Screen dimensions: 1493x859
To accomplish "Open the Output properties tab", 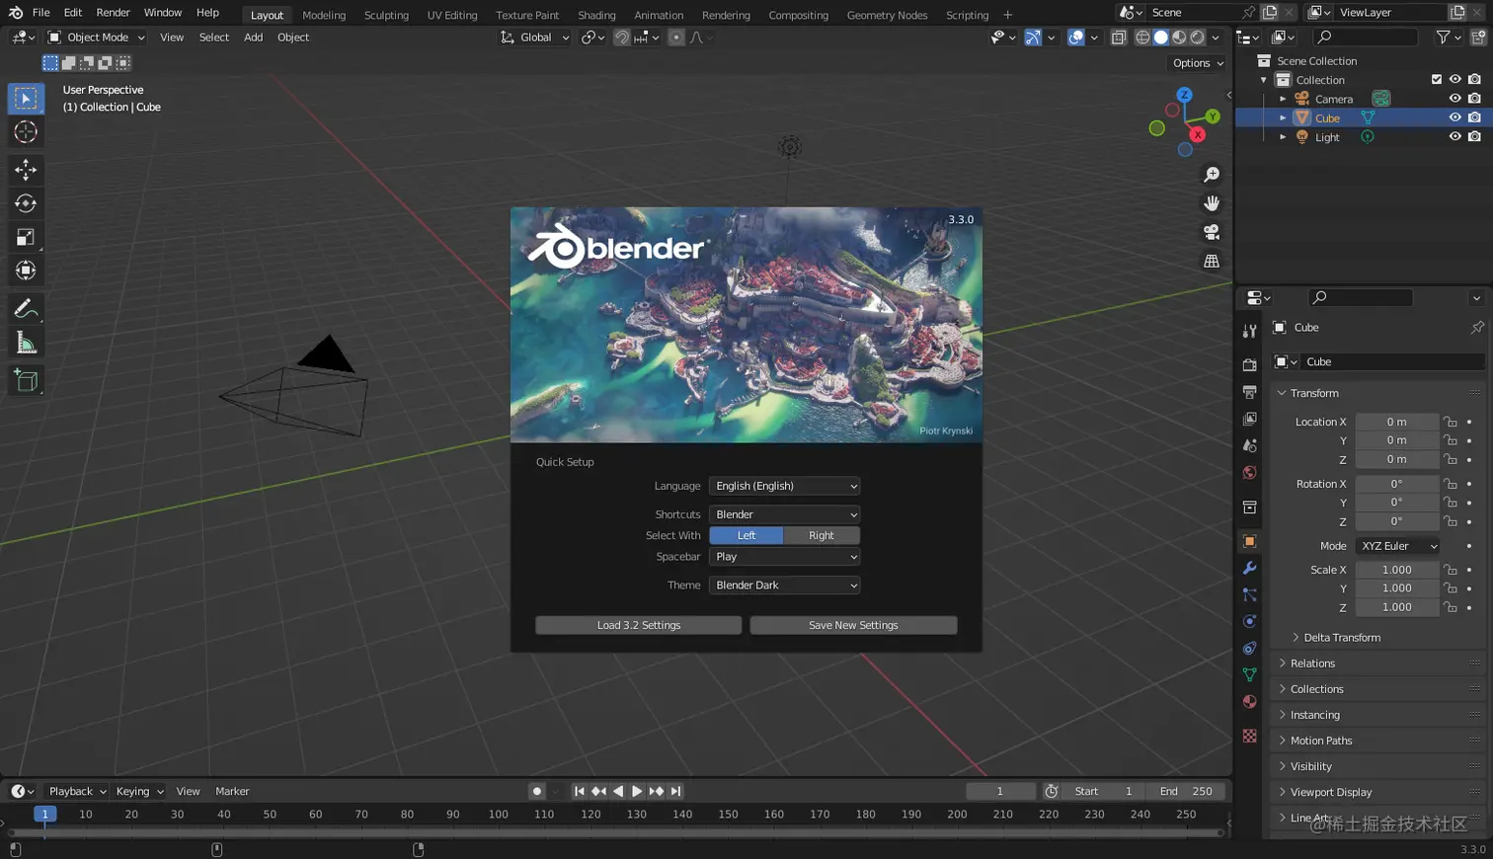I will coord(1249,392).
